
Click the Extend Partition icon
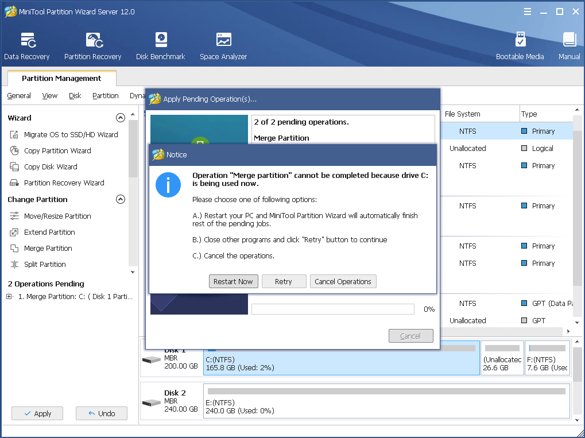point(14,232)
